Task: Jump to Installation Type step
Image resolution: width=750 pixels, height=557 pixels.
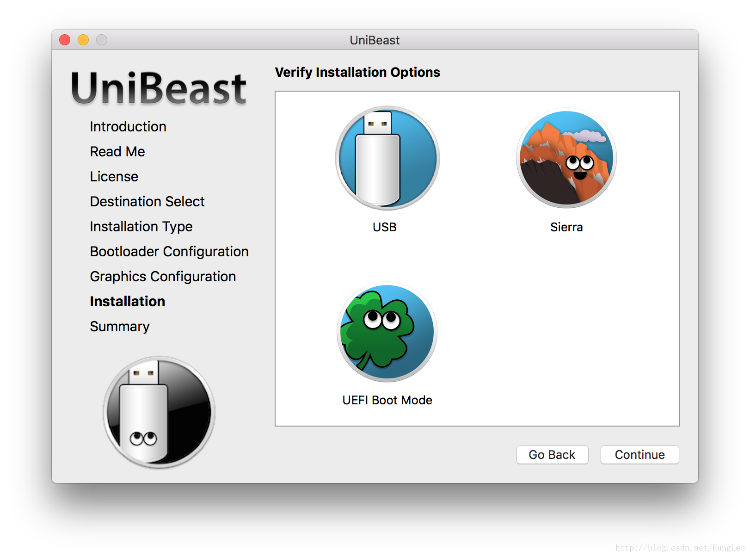Action: (x=141, y=227)
